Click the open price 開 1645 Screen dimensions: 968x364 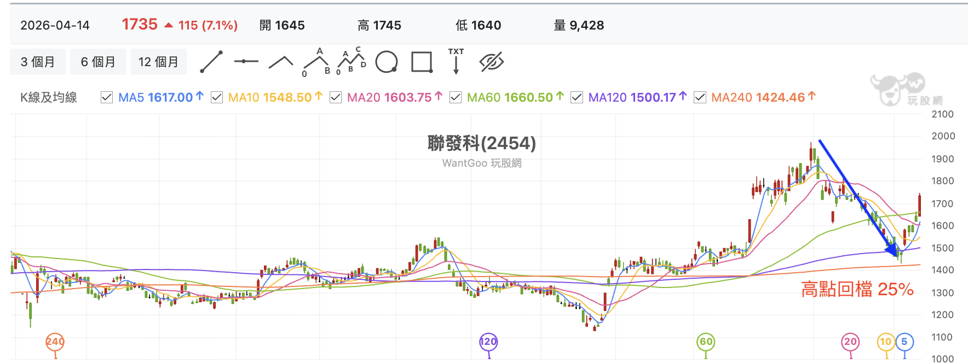click(282, 25)
